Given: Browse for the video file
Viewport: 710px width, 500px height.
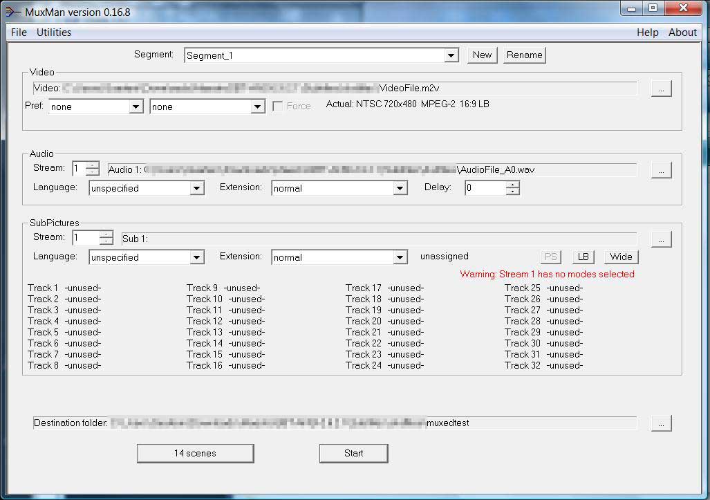Looking at the screenshot, I should 661,89.
